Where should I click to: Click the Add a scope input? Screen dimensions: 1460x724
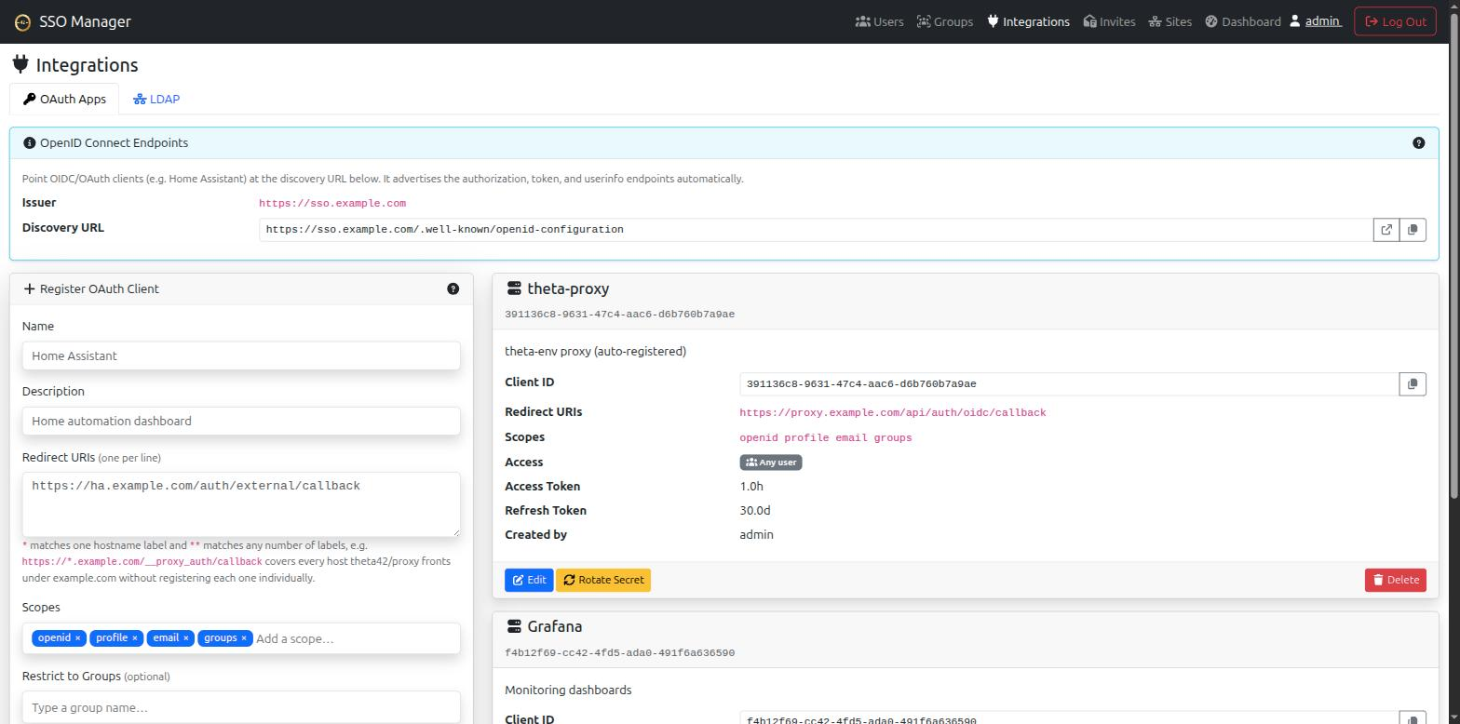(x=354, y=638)
